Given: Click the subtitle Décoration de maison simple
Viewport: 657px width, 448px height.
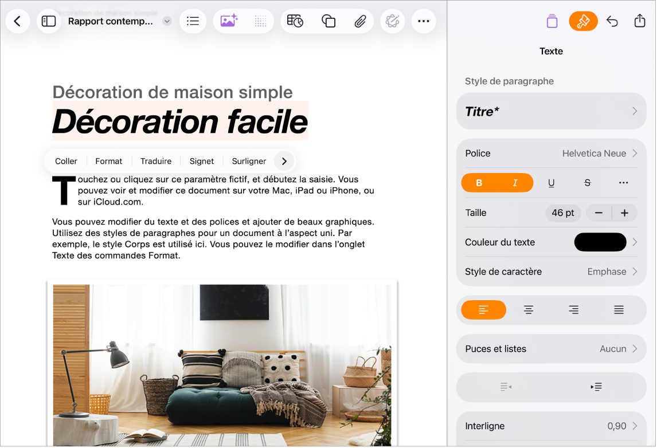Looking at the screenshot, I should tap(173, 93).
